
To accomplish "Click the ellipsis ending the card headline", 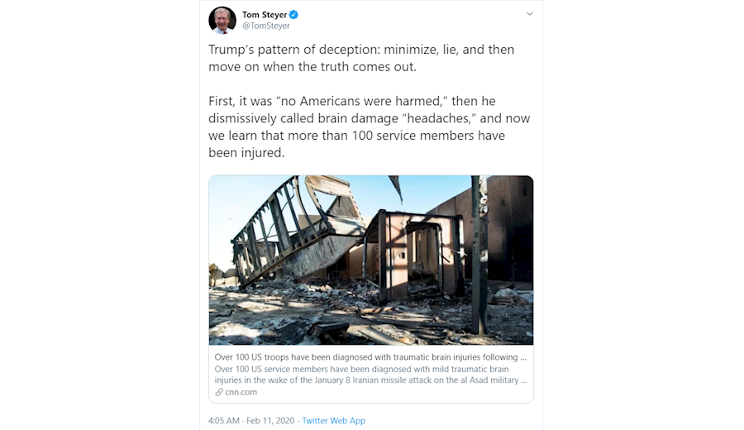I will click(x=522, y=357).
